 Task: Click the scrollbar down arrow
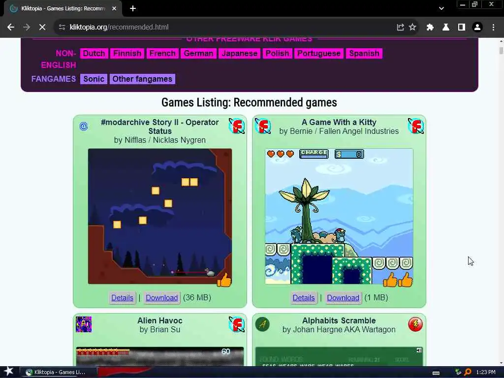[x=501, y=363]
